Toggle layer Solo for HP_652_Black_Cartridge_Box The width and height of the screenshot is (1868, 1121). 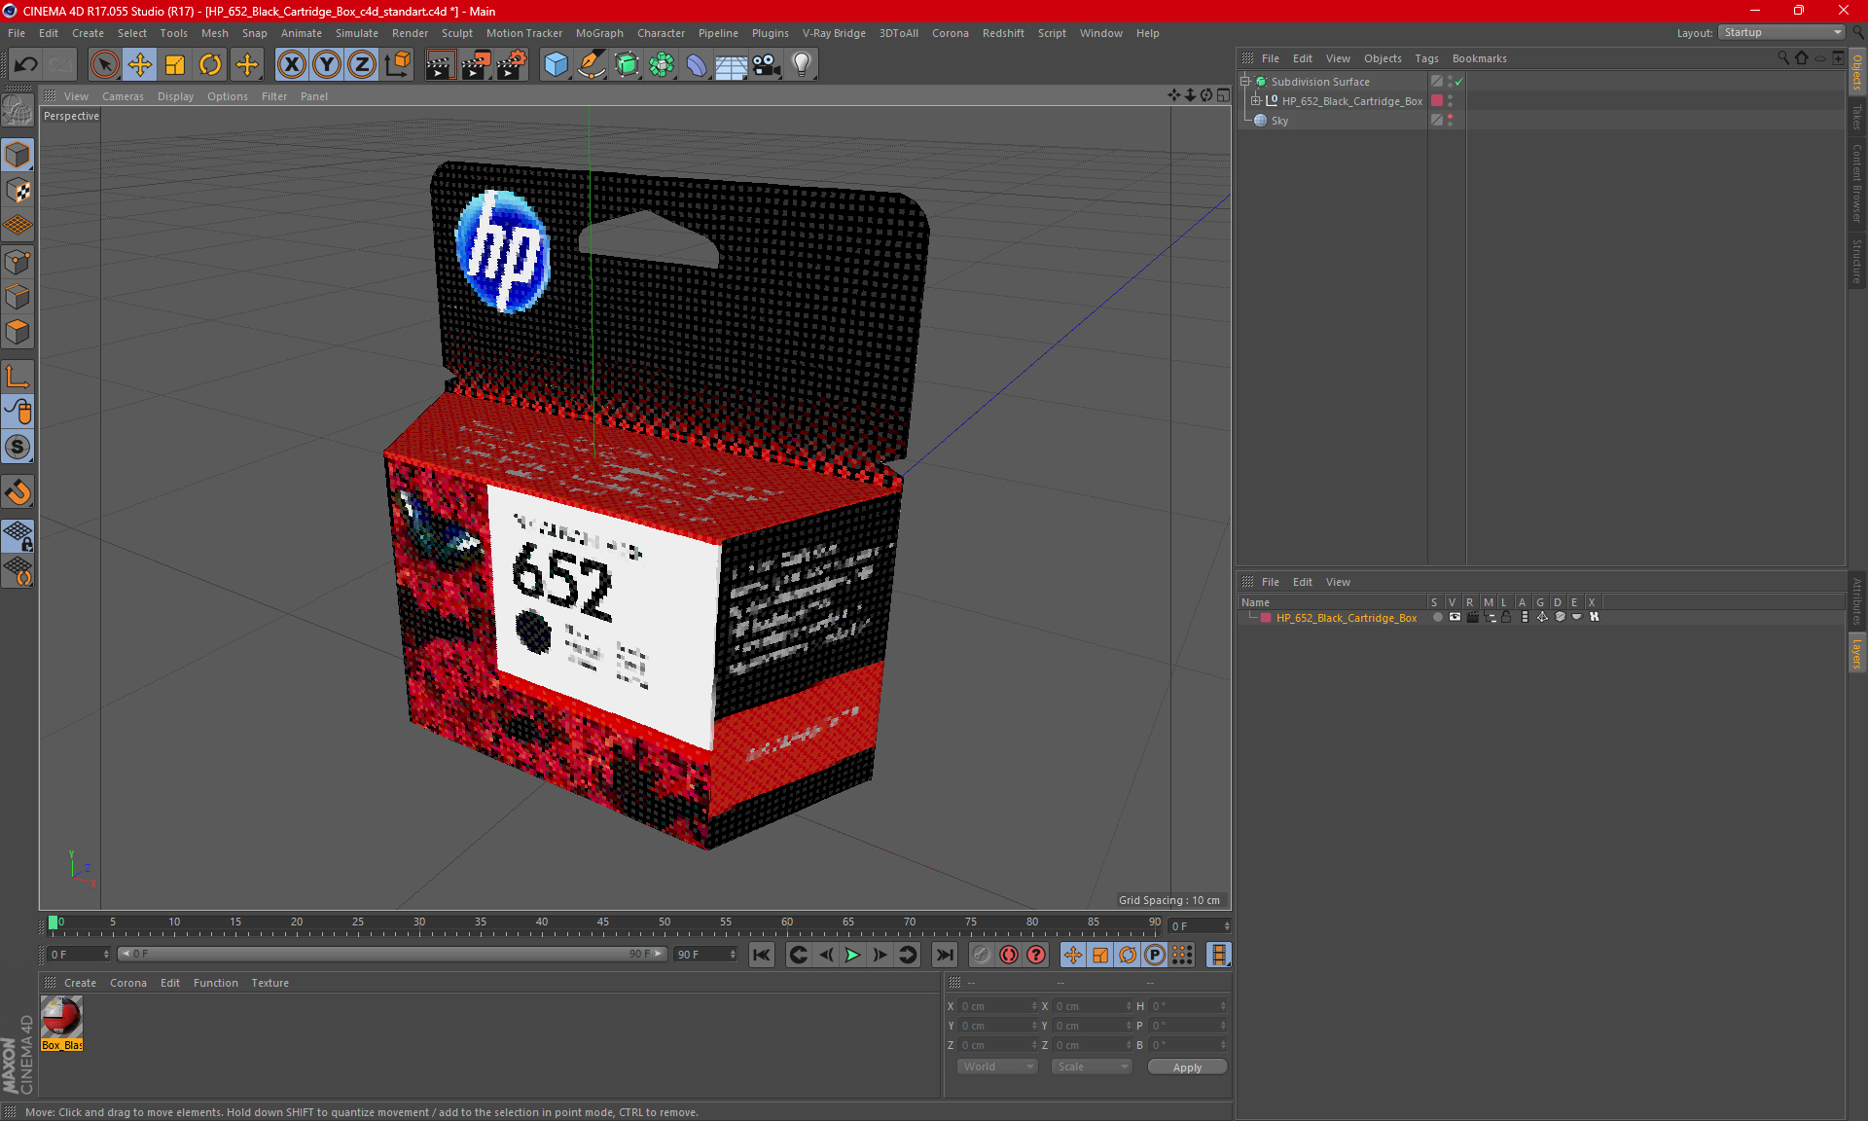1436,618
